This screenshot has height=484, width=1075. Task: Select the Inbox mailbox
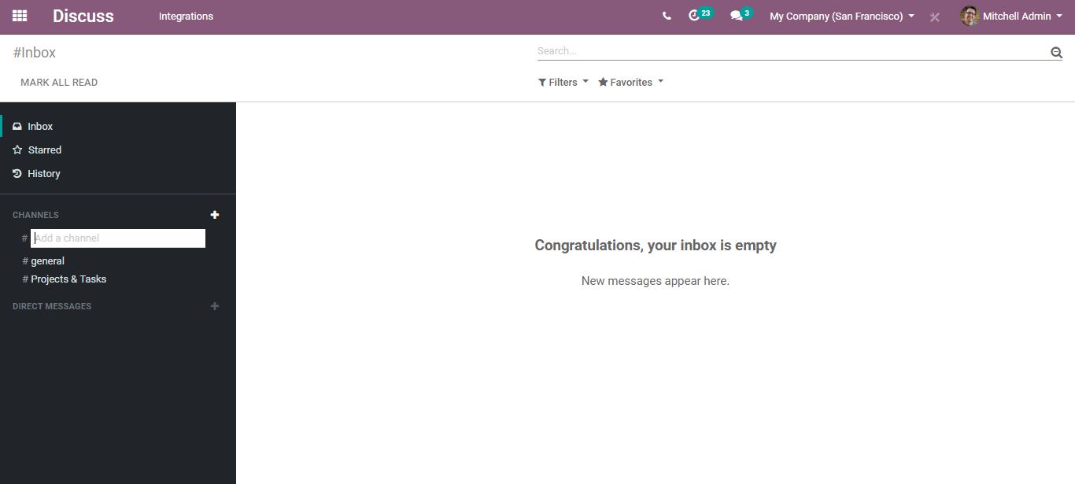(118, 126)
